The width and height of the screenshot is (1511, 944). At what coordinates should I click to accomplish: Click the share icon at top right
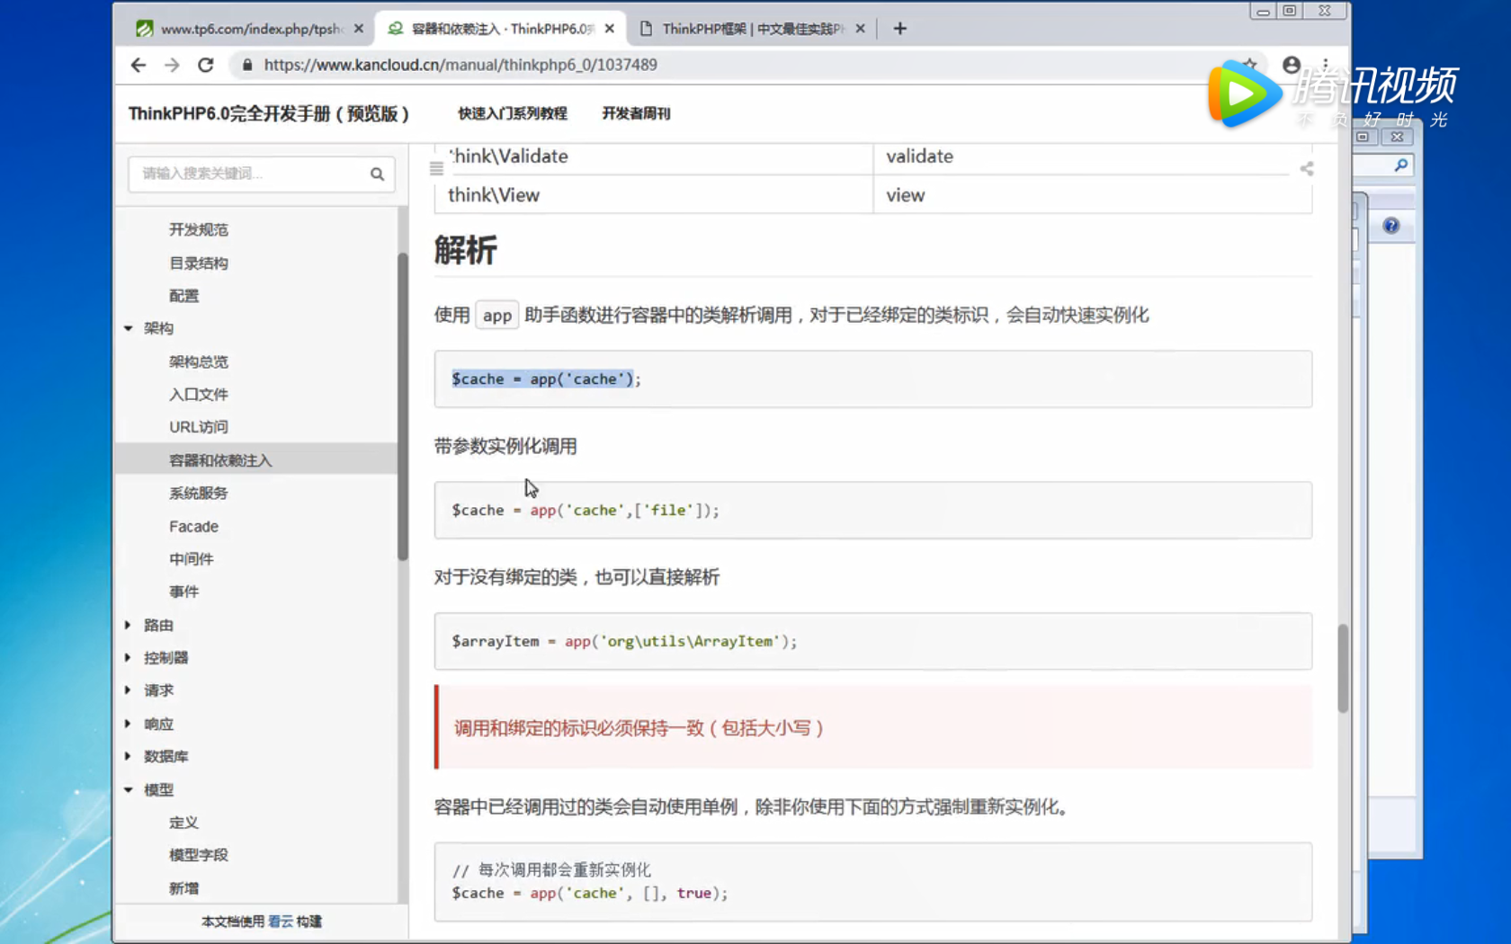tap(1307, 168)
